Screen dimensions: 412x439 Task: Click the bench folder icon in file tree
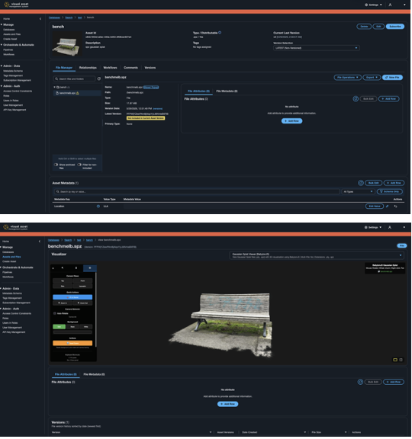tap(58, 88)
